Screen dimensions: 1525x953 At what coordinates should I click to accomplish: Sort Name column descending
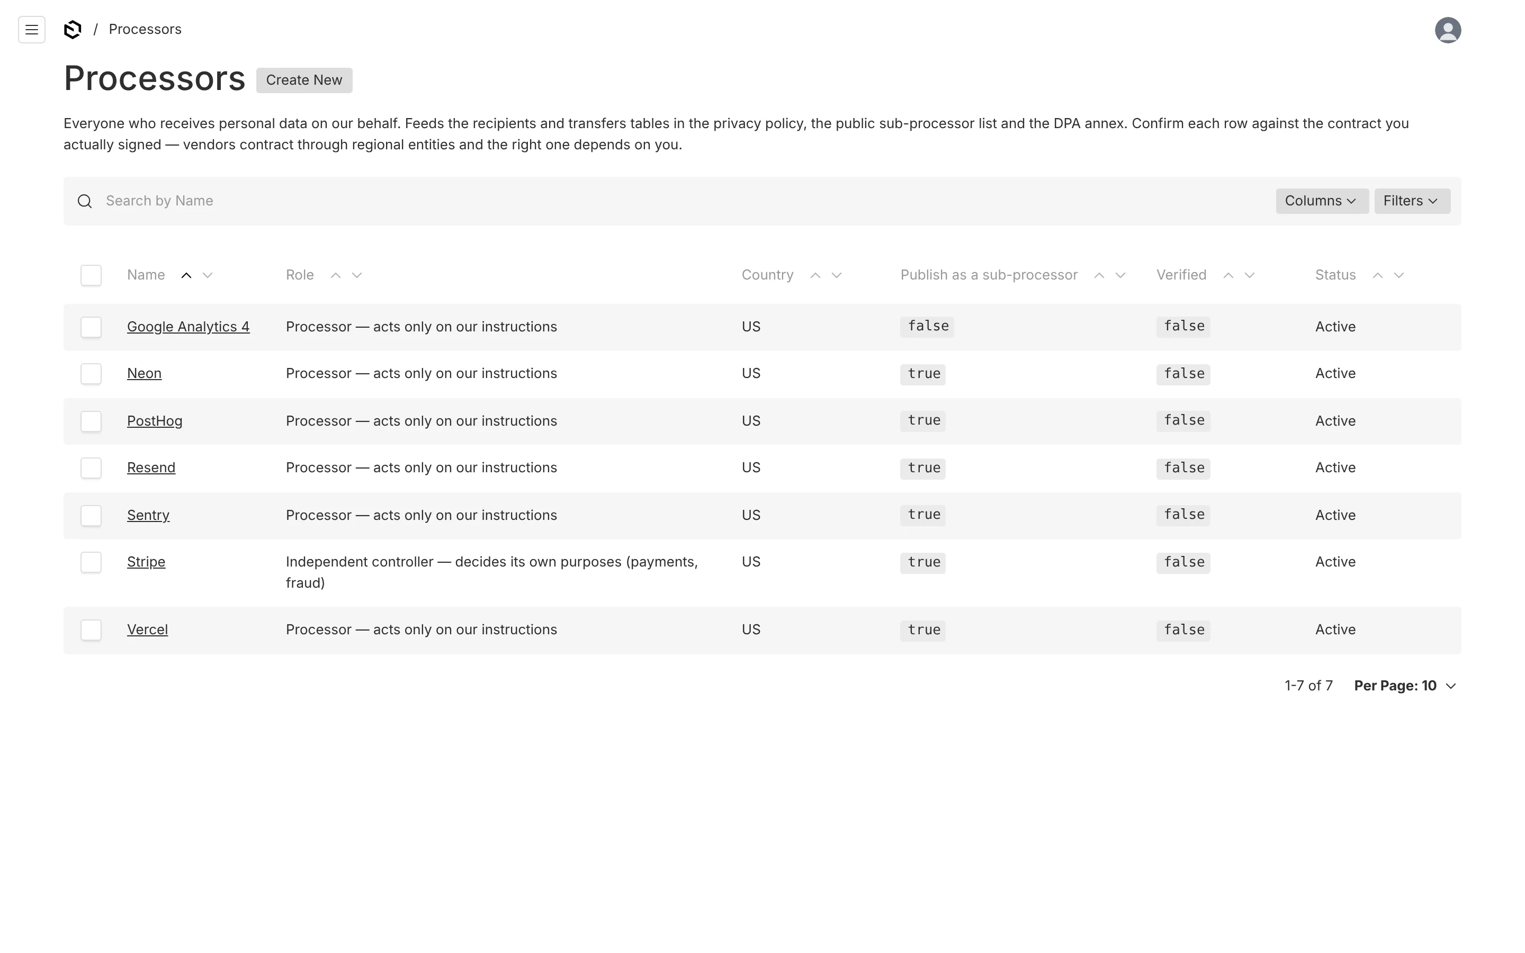tap(208, 275)
